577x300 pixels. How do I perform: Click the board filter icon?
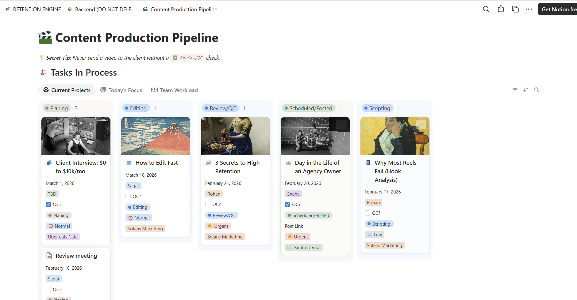[515, 90]
